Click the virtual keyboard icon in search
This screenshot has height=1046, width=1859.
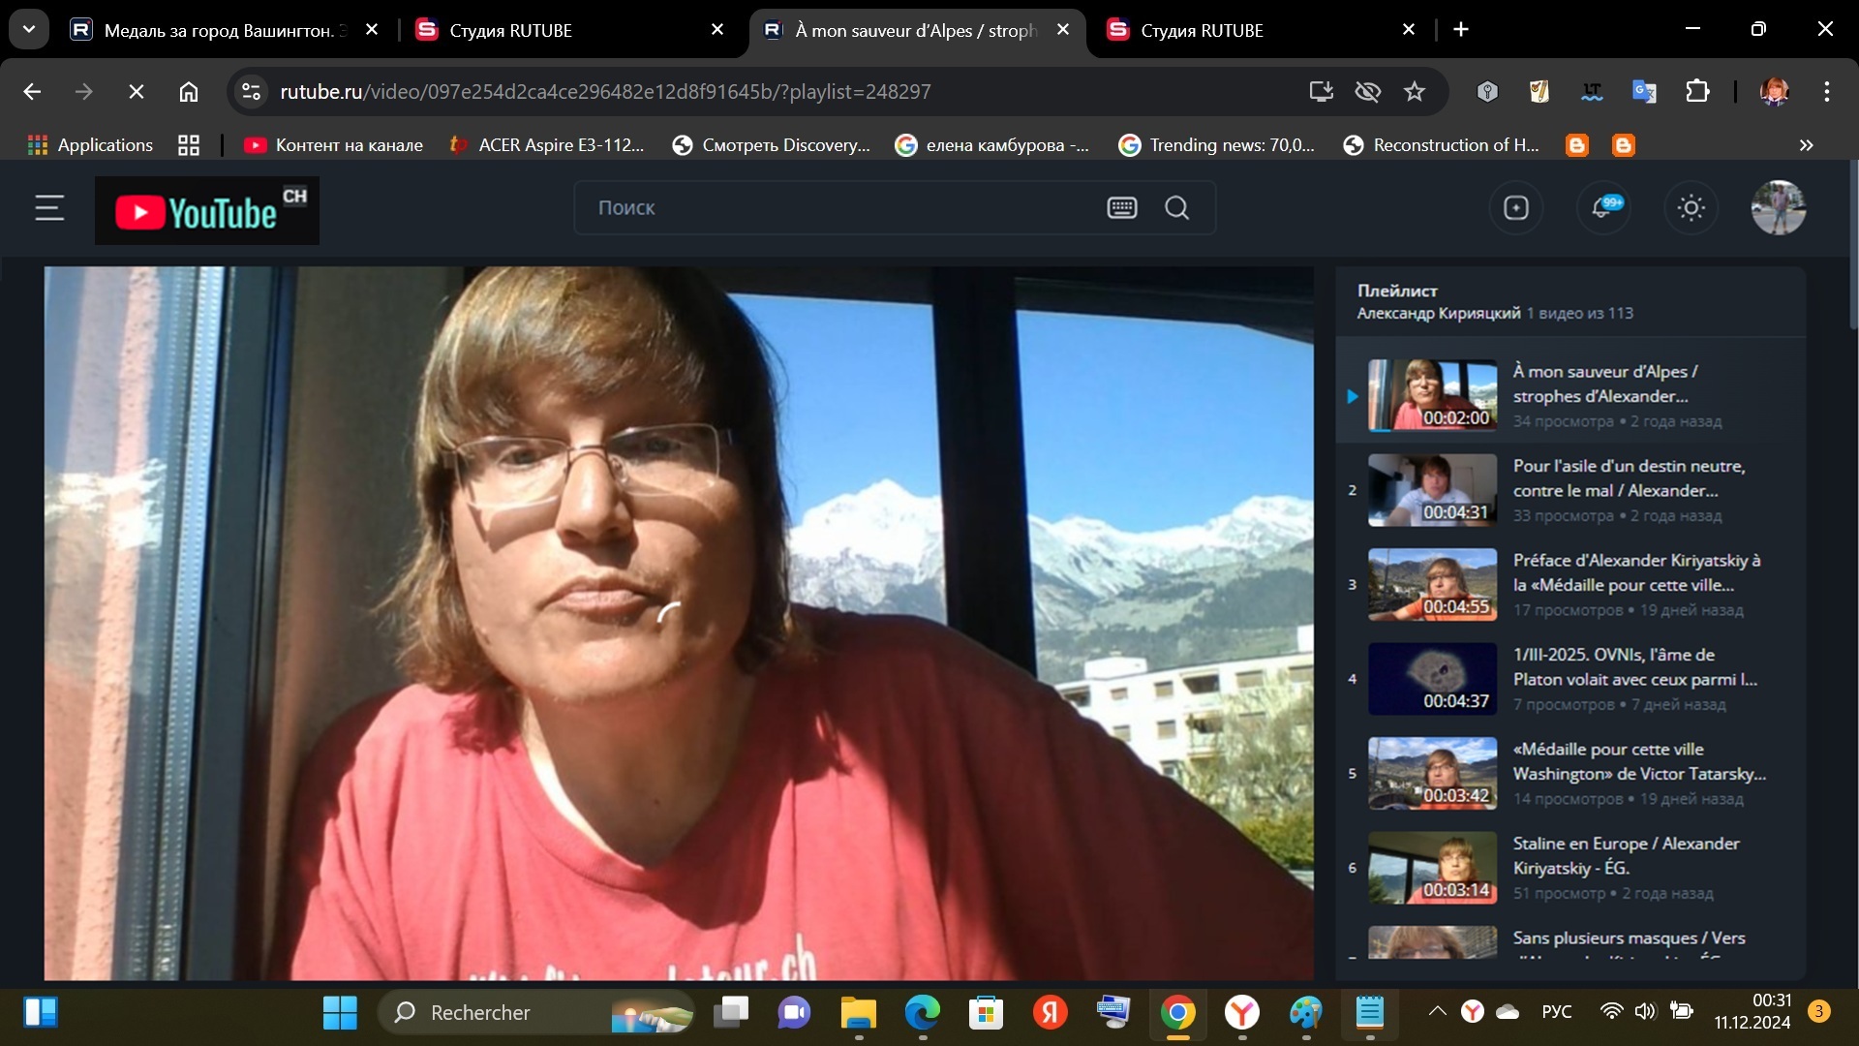pyautogui.click(x=1121, y=207)
